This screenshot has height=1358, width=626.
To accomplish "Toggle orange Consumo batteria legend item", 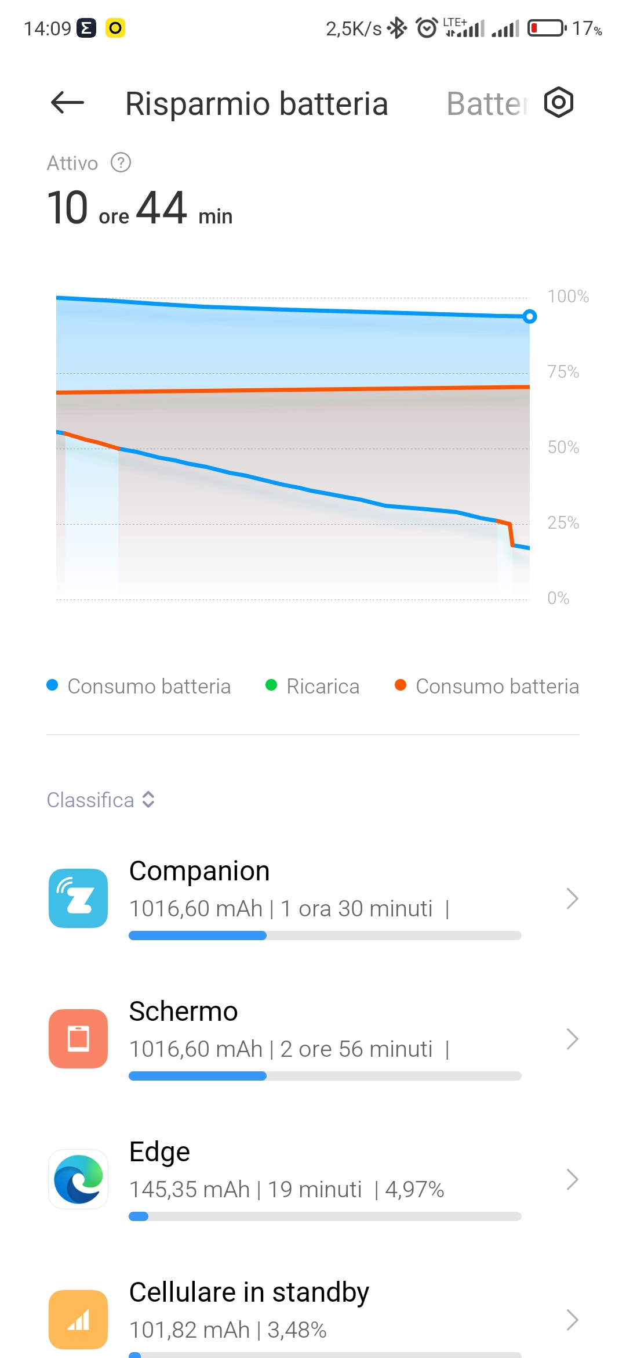I will pos(486,686).
